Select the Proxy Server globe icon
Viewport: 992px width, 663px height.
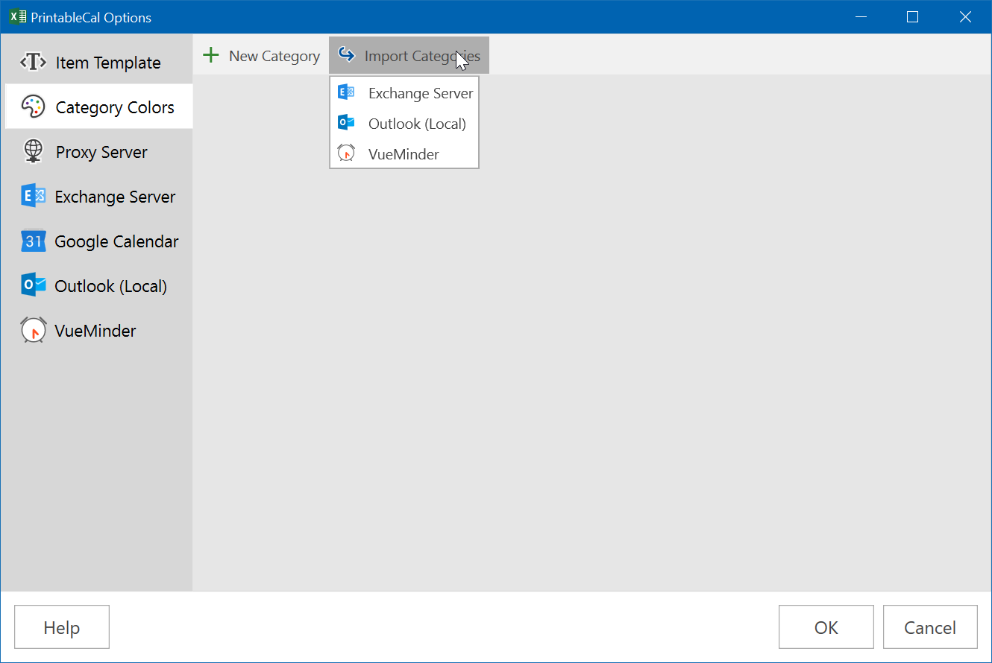[x=34, y=152]
